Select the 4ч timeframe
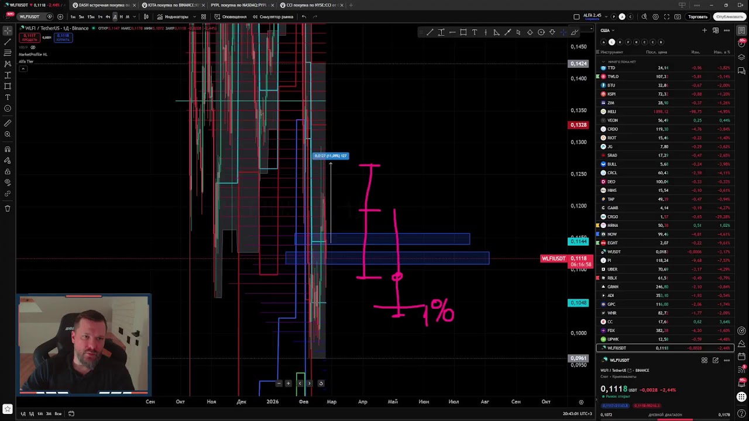Viewport: 749px width, 421px height. 108,16
